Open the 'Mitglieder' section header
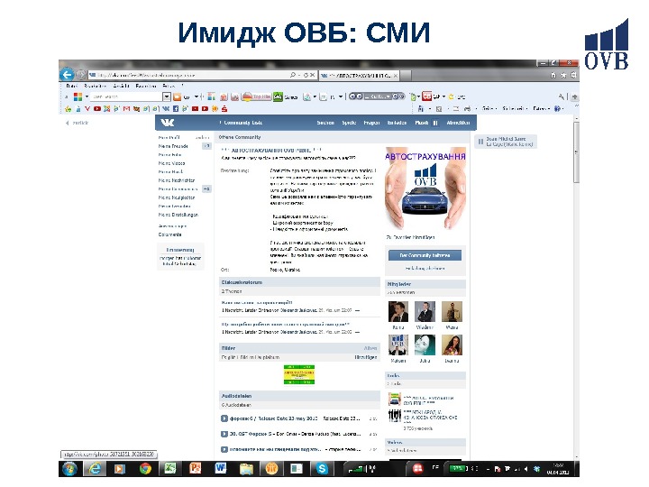Screen dimensions: 649x487 (x=425, y=284)
